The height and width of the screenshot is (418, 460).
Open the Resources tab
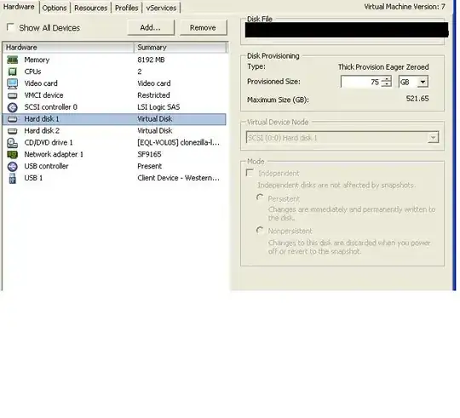[90, 8]
